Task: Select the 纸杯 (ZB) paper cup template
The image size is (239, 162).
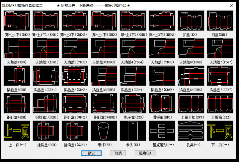Action: tap(104, 131)
